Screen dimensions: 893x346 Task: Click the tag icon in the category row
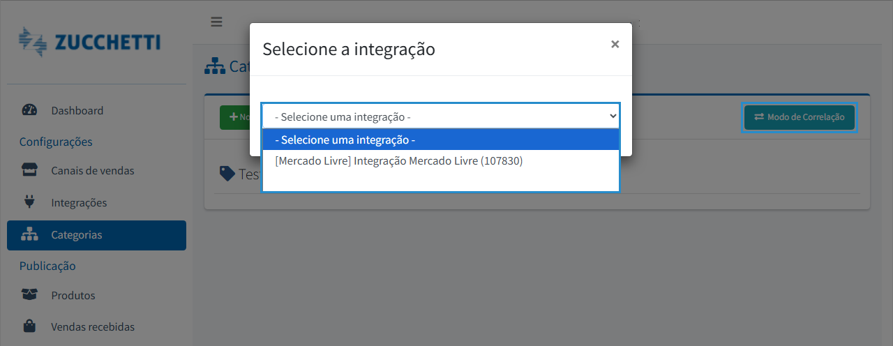pyautogui.click(x=227, y=173)
